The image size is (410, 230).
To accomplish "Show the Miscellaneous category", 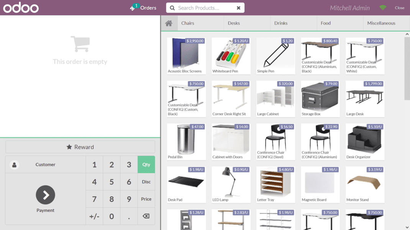I will [x=381, y=23].
